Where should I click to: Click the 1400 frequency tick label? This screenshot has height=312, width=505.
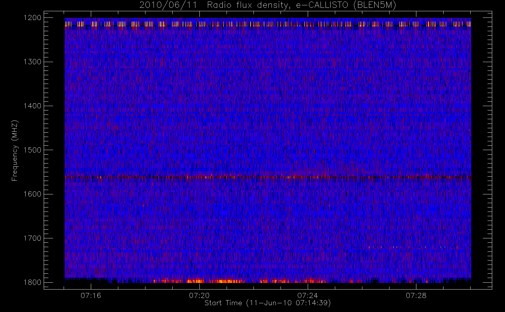point(32,106)
